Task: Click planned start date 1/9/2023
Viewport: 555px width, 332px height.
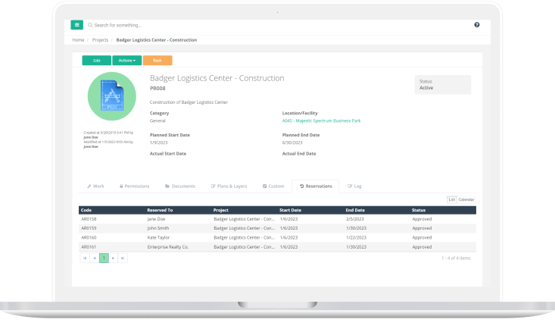Action: (x=158, y=143)
